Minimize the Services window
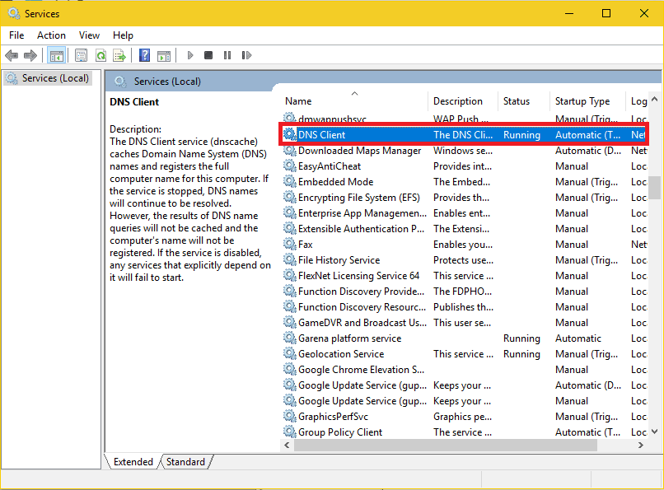The height and width of the screenshot is (490, 664). click(569, 13)
